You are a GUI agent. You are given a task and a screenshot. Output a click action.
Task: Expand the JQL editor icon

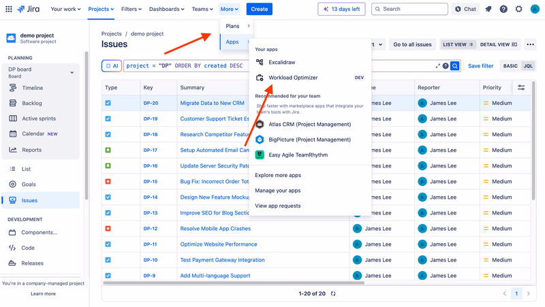pyautogui.click(x=437, y=66)
